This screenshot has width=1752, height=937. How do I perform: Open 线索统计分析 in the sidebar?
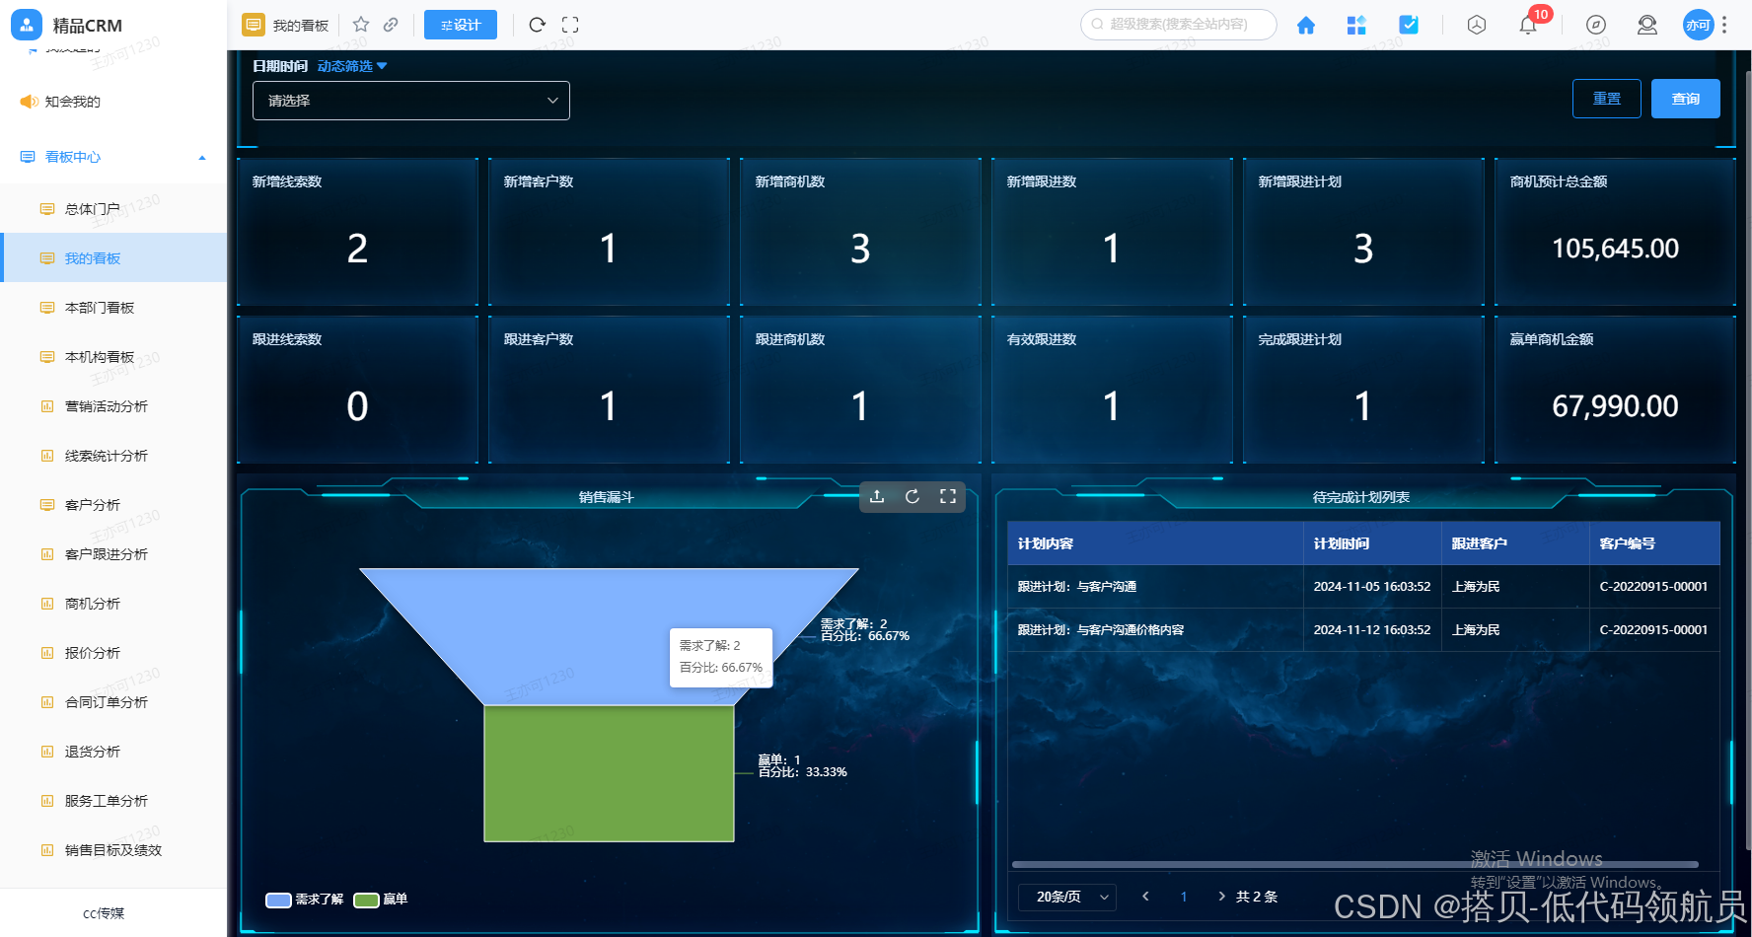pyautogui.click(x=113, y=456)
